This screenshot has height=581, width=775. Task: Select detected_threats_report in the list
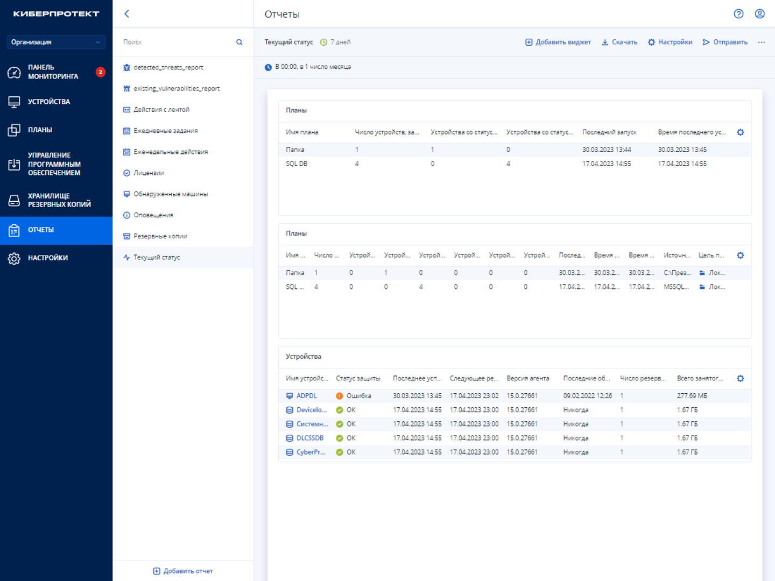click(168, 68)
